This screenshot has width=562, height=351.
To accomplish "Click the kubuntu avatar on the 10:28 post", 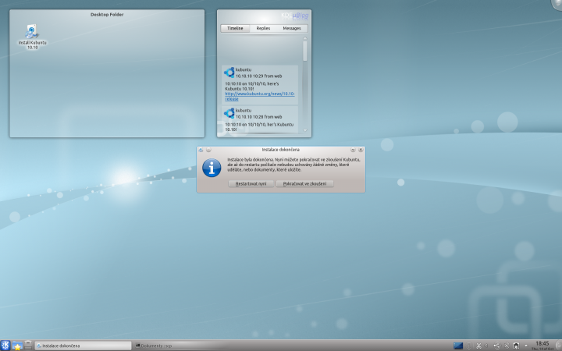I will (229, 113).
